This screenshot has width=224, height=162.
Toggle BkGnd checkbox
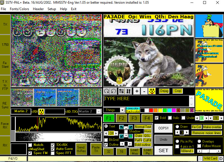tap(106, 140)
